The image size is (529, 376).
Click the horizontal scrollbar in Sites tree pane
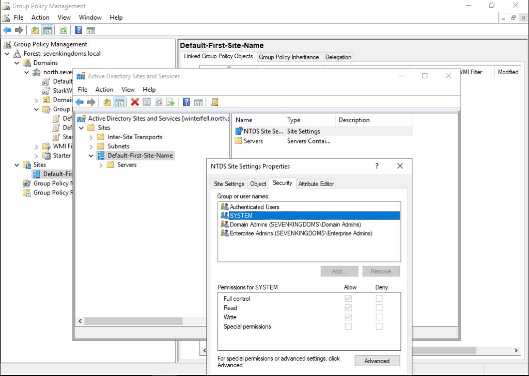coord(134,321)
